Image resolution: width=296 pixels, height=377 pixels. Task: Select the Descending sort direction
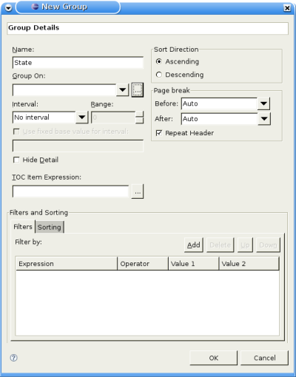tap(159, 75)
